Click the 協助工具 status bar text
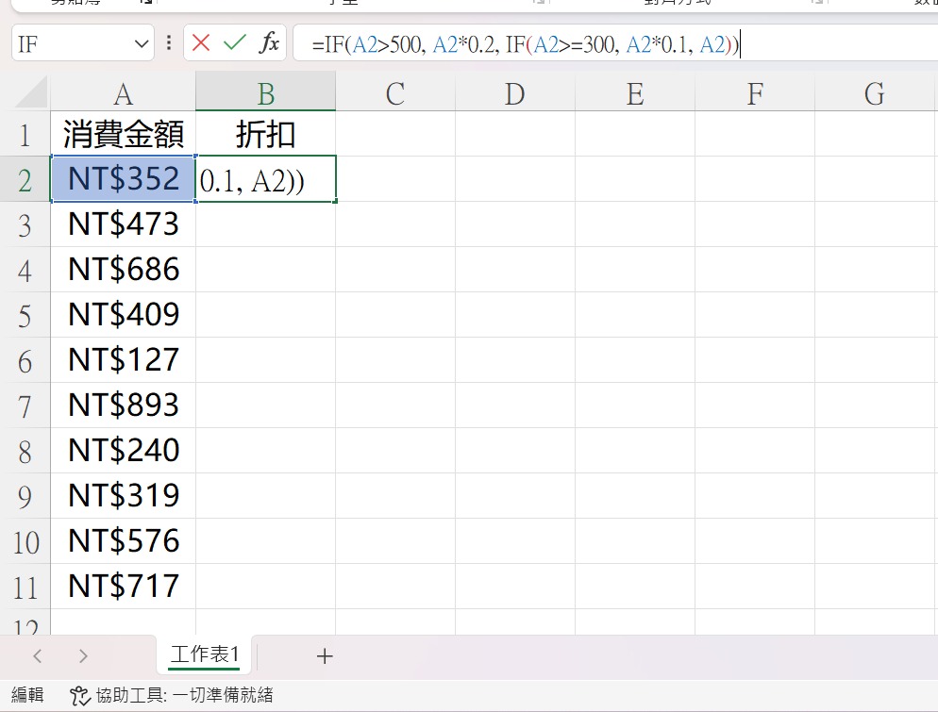 pyautogui.click(x=184, y=695)
